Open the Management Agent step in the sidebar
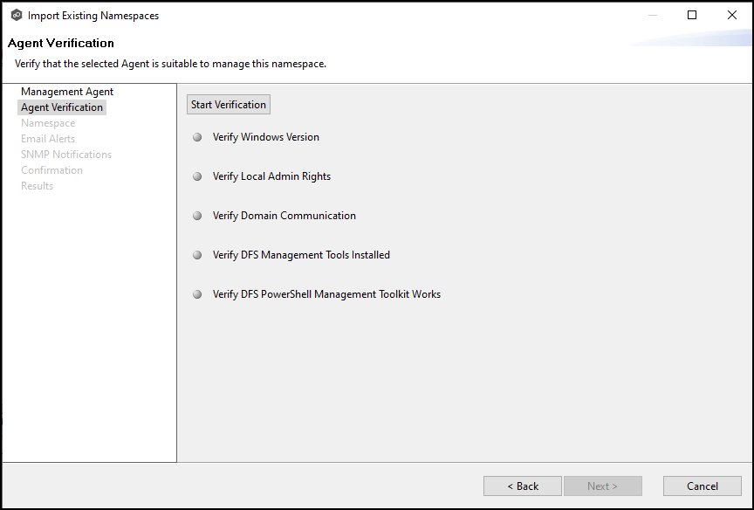Viewport: 754px width, 510px height. (67, 92)
